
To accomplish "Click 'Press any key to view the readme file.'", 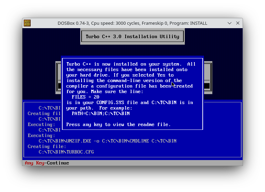I will (118, 125).
